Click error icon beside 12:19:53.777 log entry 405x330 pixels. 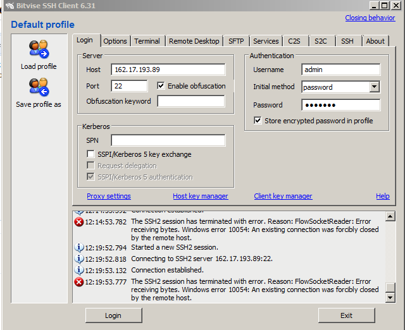[78, 282]
